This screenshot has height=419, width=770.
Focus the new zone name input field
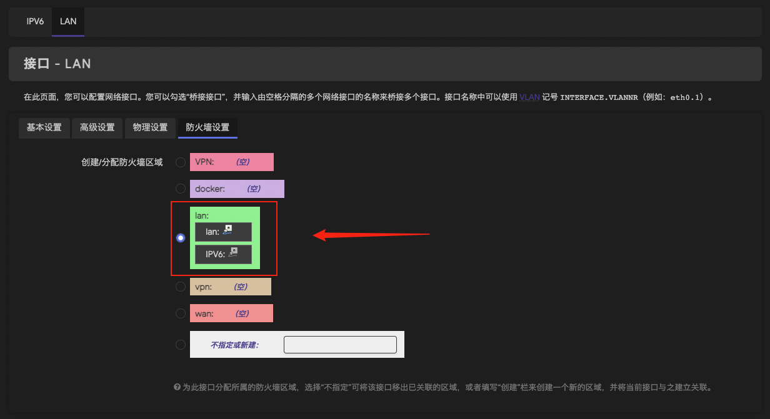click(x=340, y=345)
